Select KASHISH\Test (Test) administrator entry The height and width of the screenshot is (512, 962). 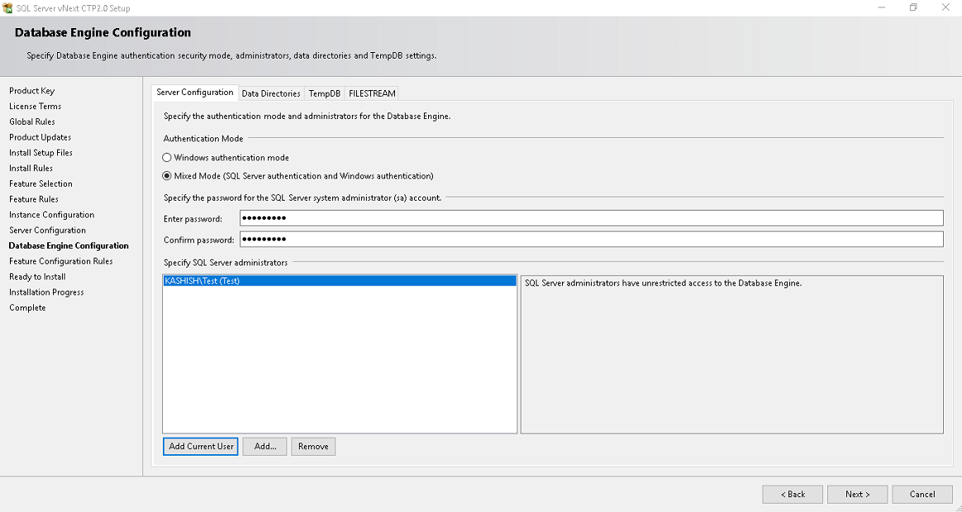pos(340,281)
